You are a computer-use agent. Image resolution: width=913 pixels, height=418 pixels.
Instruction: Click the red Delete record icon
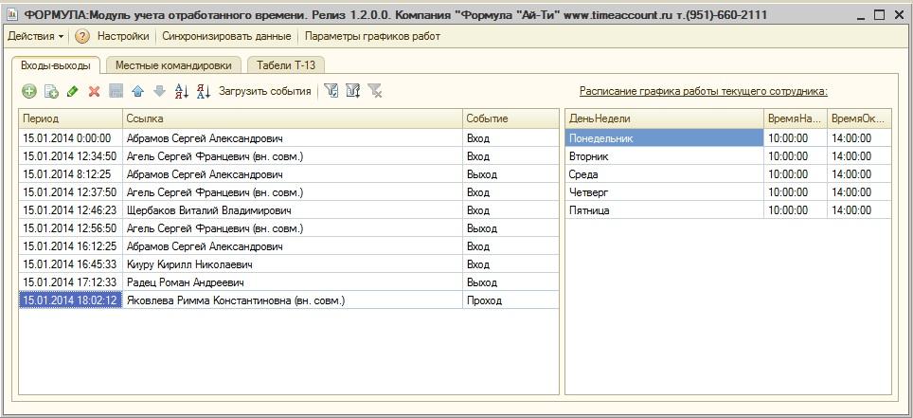(x=94, y=92)
